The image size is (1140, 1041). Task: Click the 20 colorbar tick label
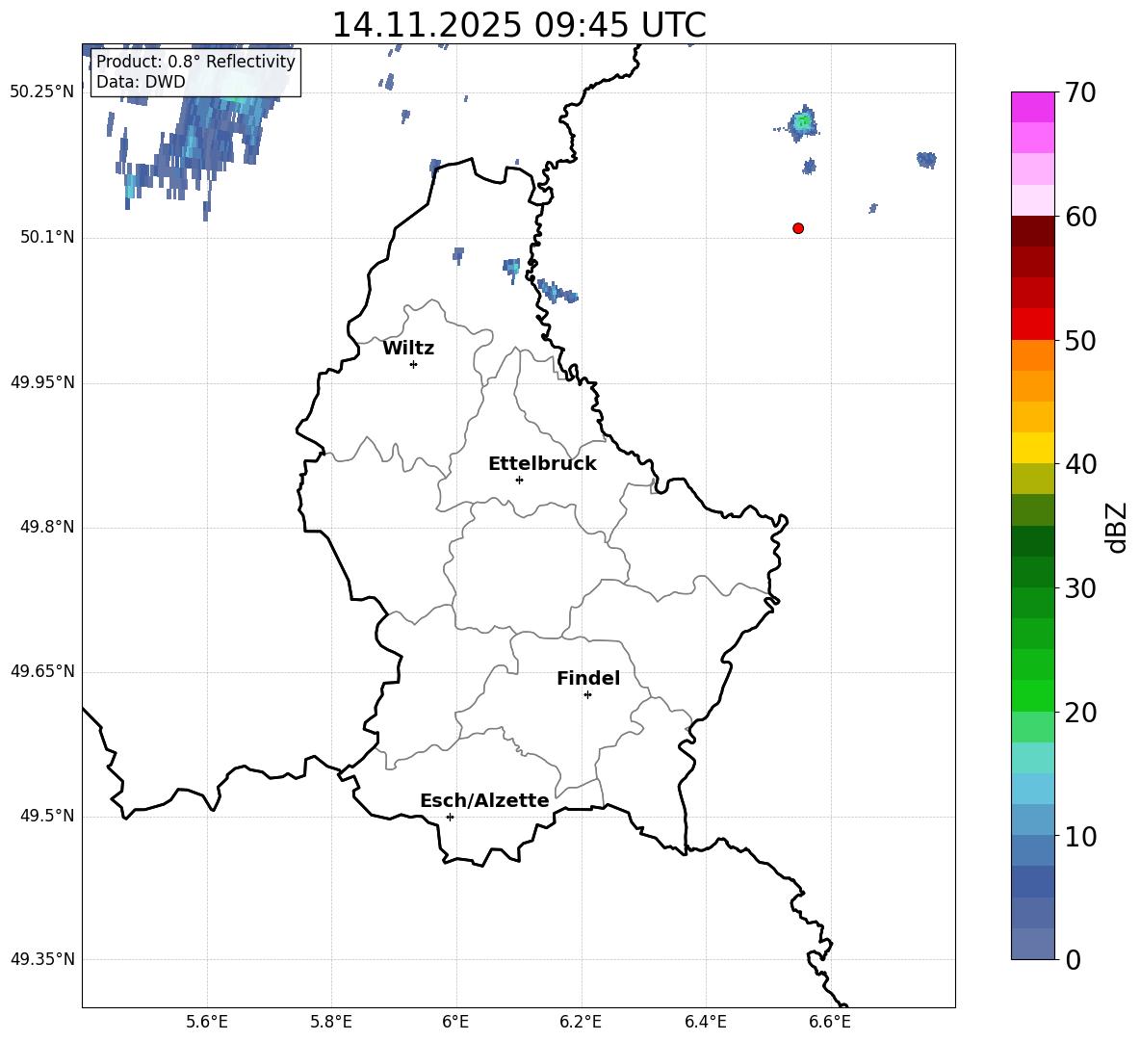point(1079,713)
